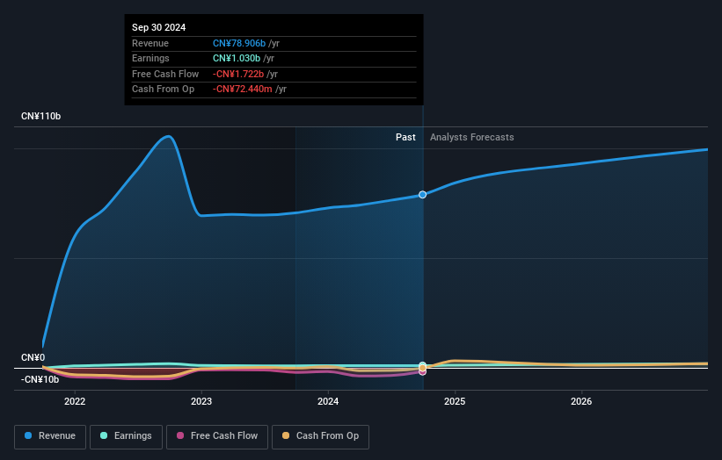
Task: Click the orange cash from op marker at Sep 2024
Action: pyautogui.click(x=422, y=368)
